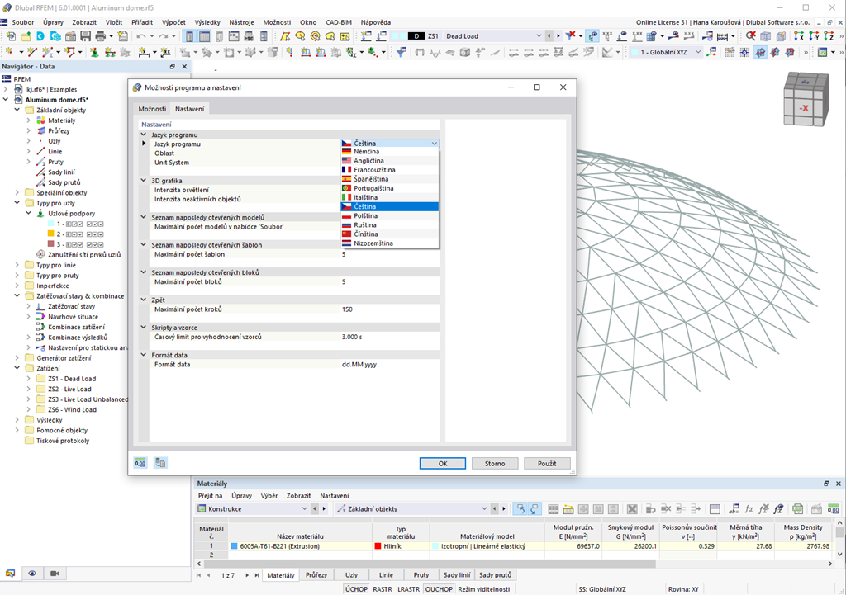846x595 pixels.
Task: Select Angličtina in the language list
Action: [x=368, y=161]
